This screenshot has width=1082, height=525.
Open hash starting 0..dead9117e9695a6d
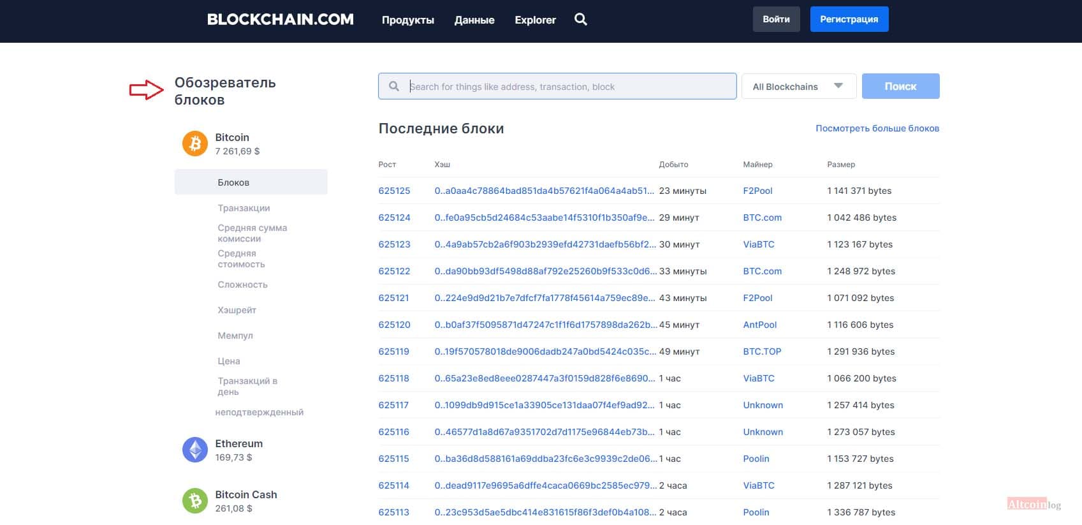[545, 485]
